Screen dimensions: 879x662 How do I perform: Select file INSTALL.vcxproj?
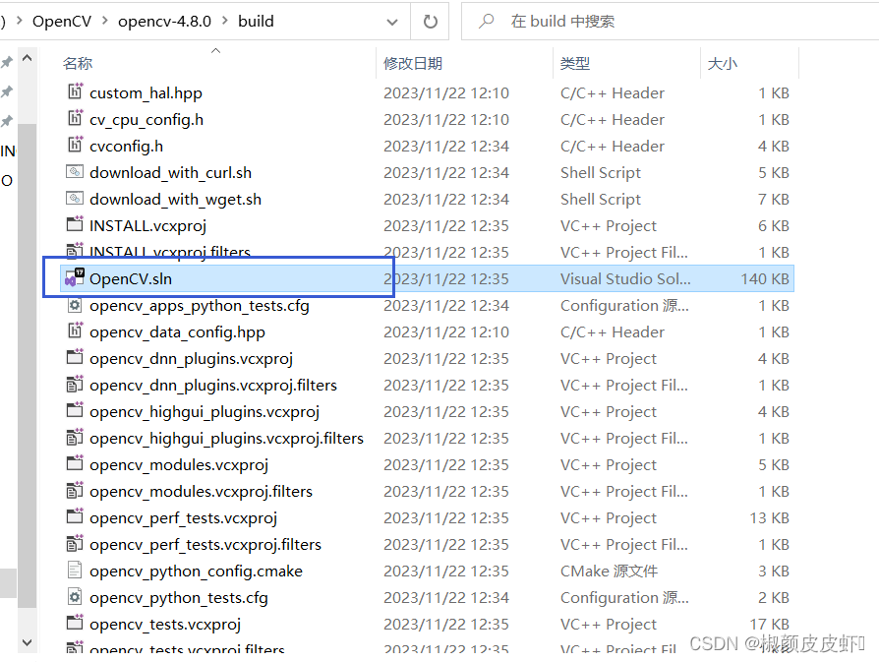point(148,225)
